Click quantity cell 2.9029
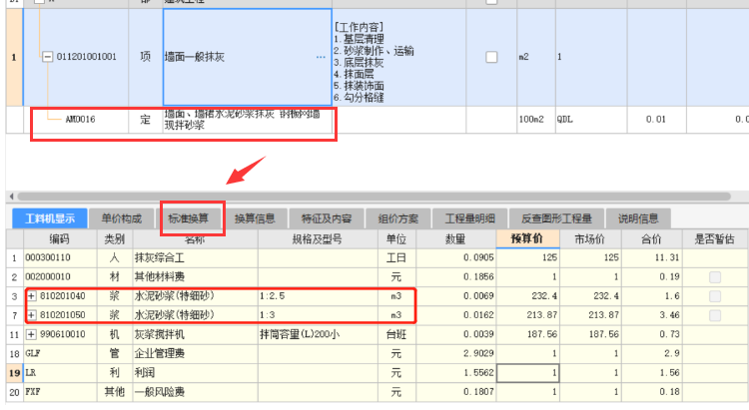The image size is (749, 410). (x=455, y=354)
